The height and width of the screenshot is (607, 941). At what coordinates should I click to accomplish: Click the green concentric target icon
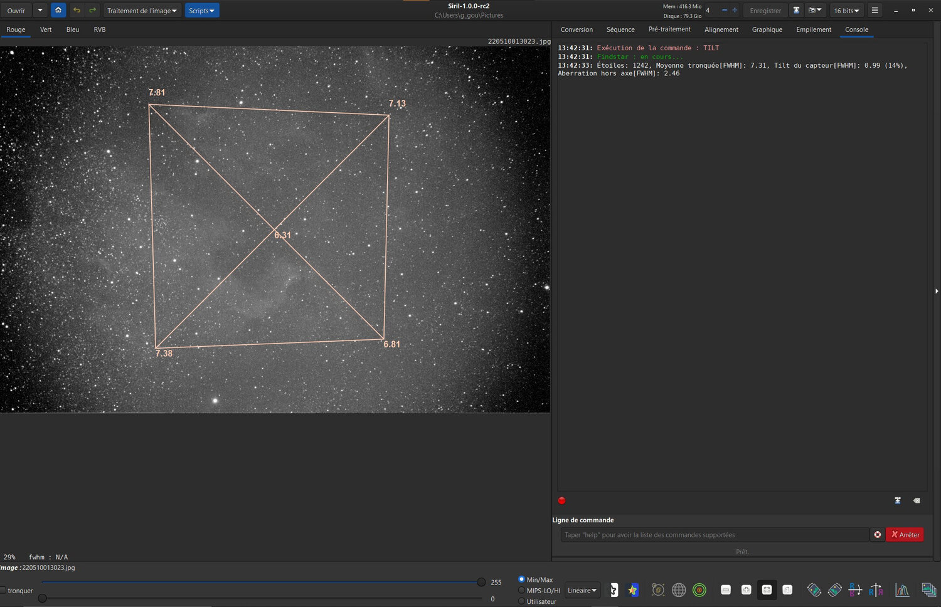pyautogui.click(x=699, y=590)
